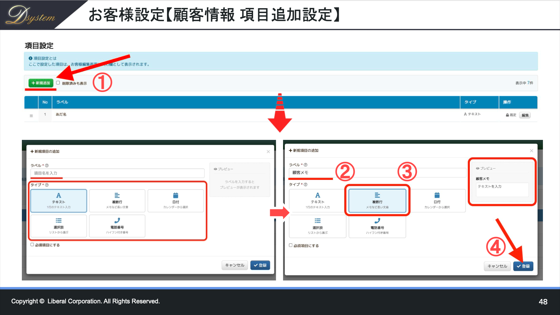The image size is (560, 315).
Task: Click the 顧客メモ label field in right dialog
Action: tap(377, 173)
